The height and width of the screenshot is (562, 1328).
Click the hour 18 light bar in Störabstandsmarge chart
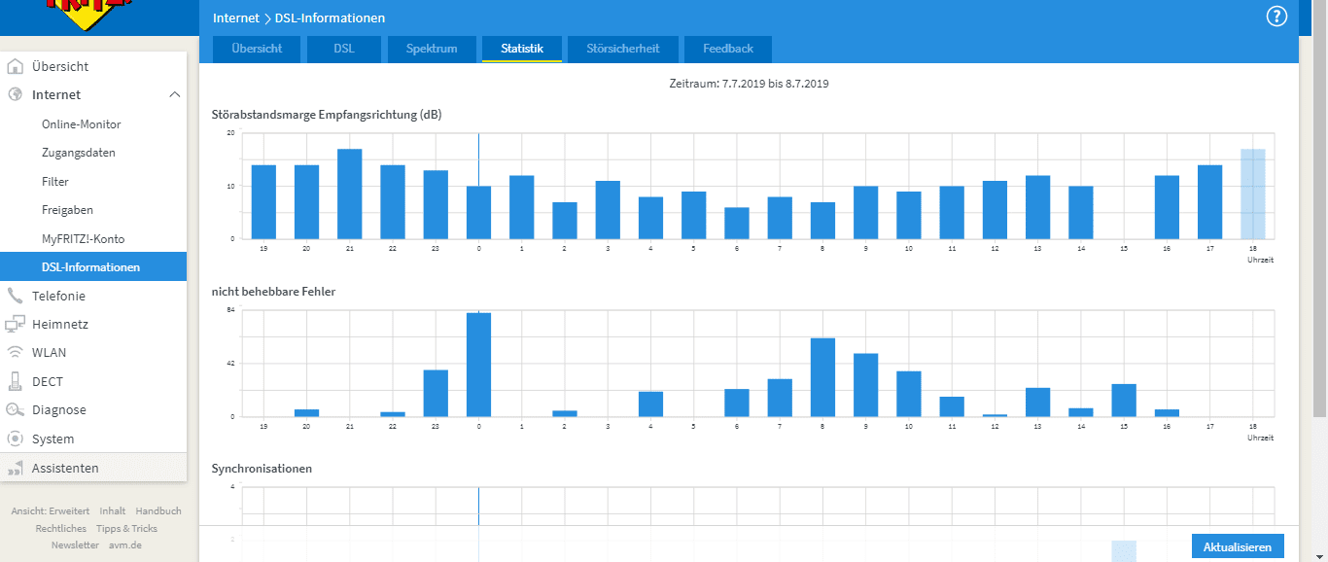point(1252,193)
